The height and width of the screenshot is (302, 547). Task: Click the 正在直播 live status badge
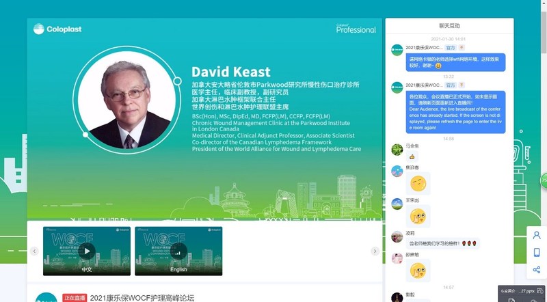[75, 298]
